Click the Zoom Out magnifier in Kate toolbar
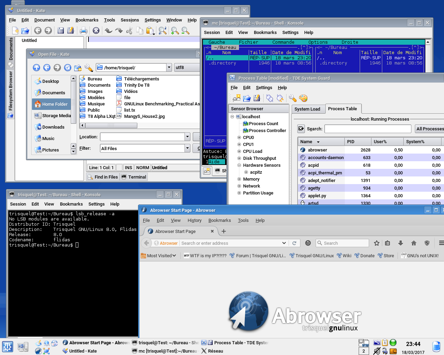This screenshot has height=355, width=444. (186, 31)
